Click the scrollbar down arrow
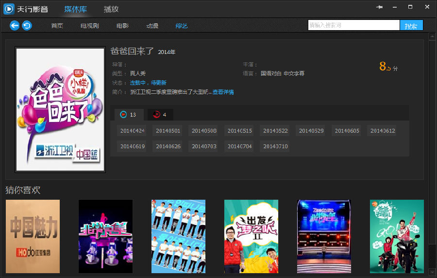 click(432, 272)
